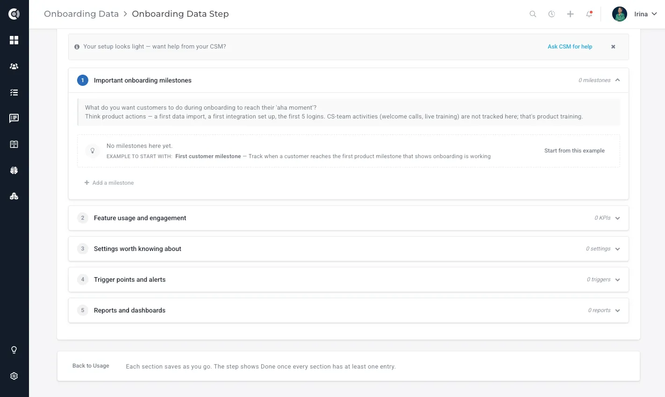Open notifications bell with red dot
Image resolution: width=665 pixels, height=397 pixels.
click(x=589, y=14)
